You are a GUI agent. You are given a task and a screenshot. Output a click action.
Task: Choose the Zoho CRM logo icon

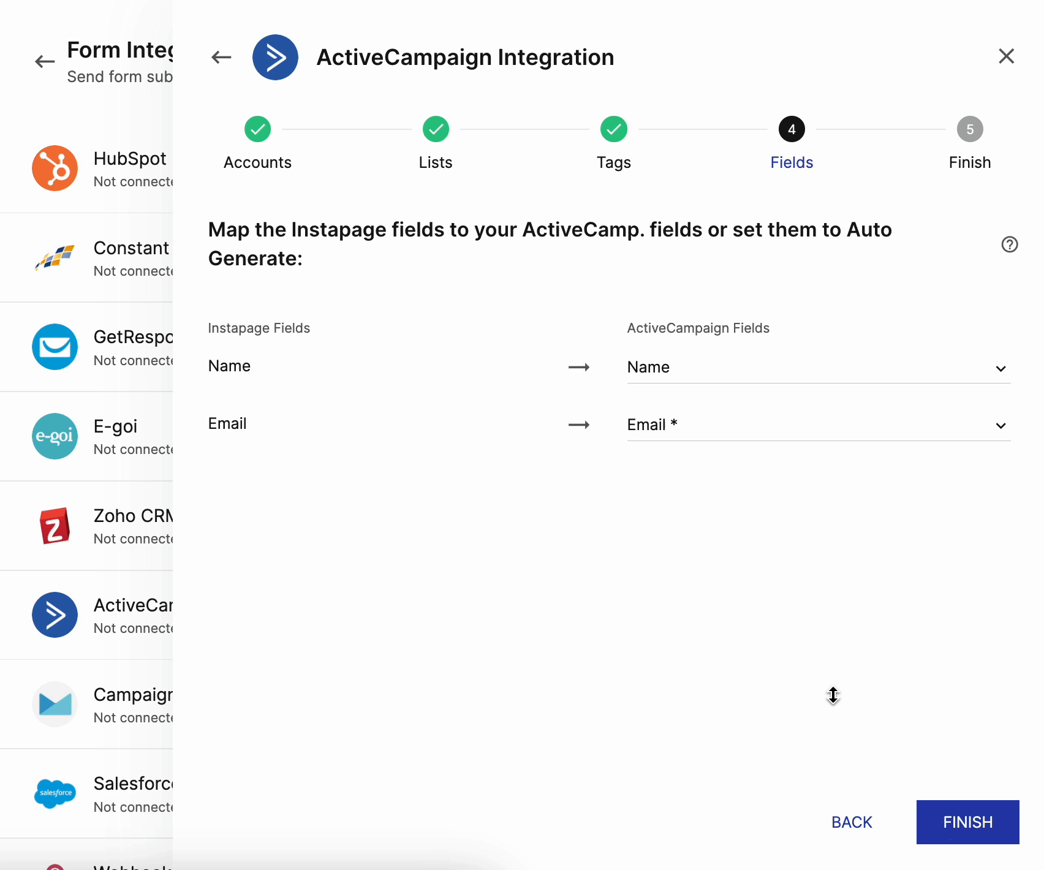click(55, 526)
